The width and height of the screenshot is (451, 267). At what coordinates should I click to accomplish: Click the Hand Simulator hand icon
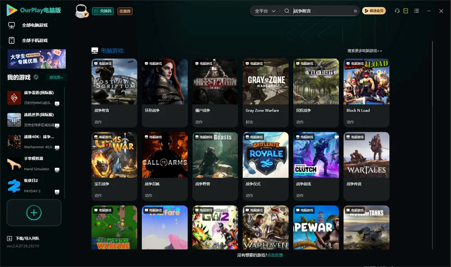click(x=14, y=164)
